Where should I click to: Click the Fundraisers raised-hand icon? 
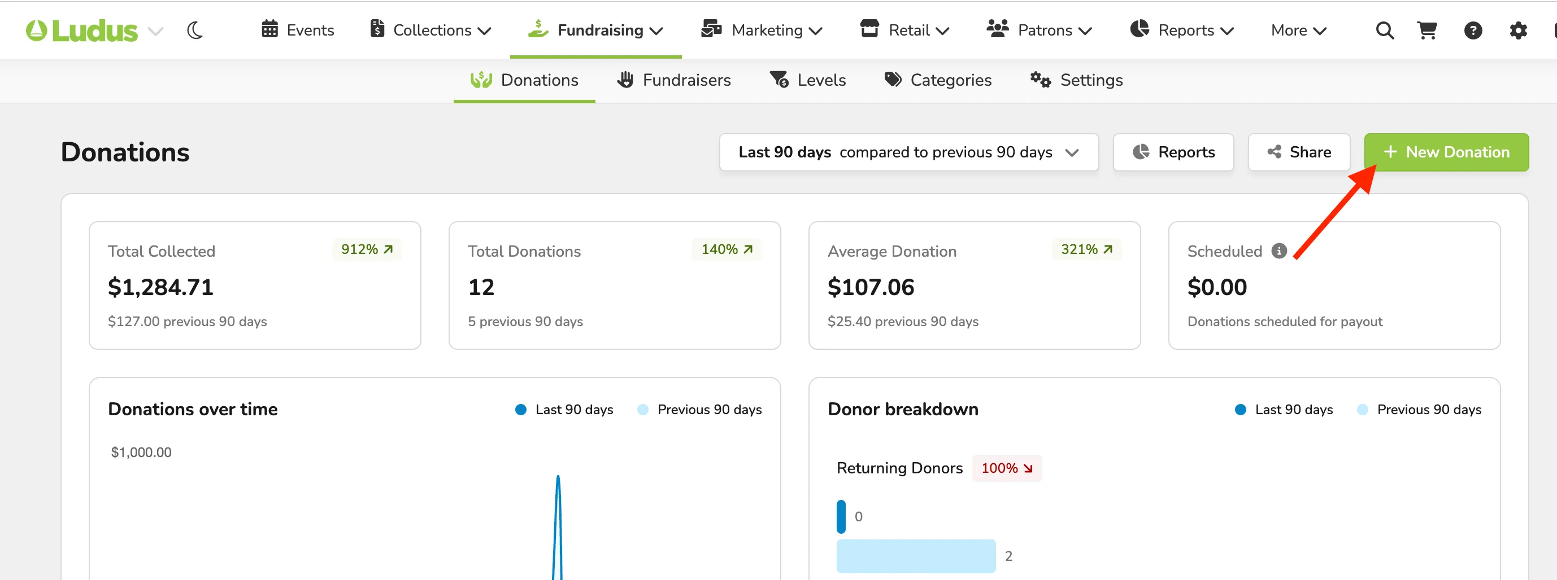pos(625,80)
